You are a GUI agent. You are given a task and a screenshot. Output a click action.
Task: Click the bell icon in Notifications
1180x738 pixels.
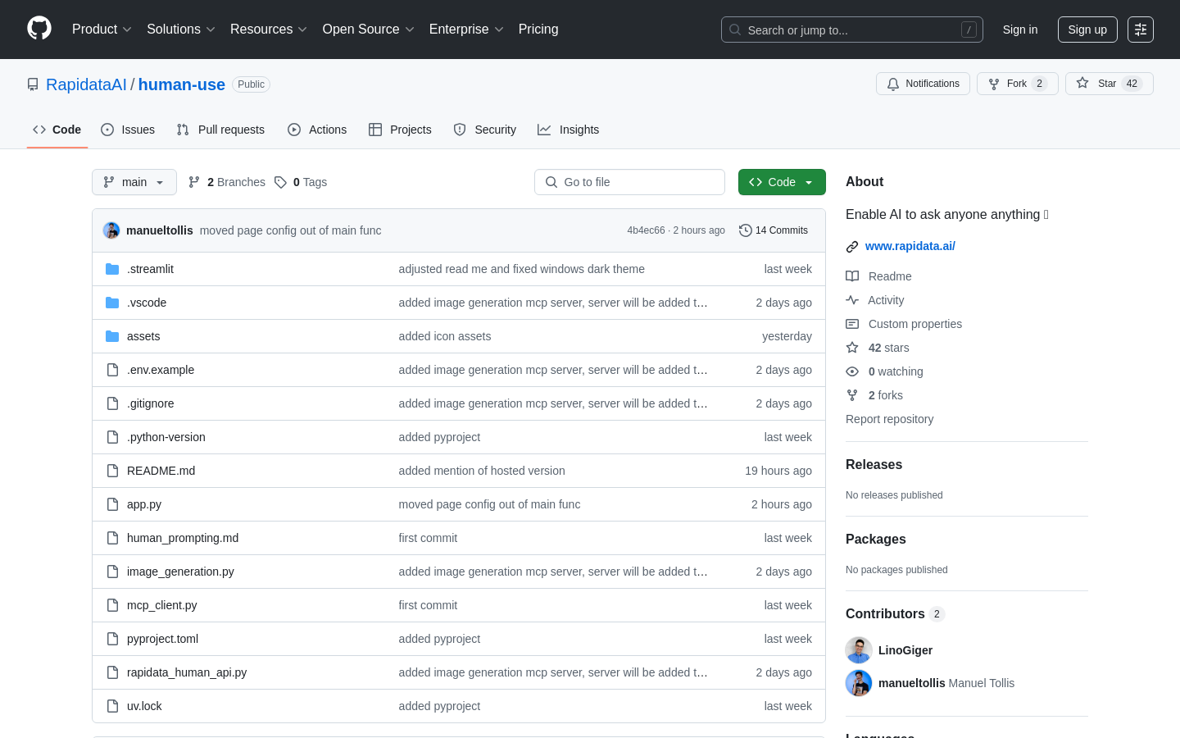coord(893,84)
